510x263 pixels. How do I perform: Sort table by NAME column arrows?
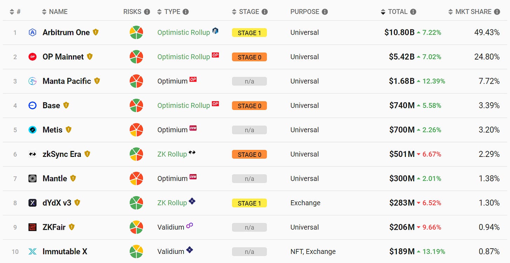pyautogui.click(x=44, y=12)
